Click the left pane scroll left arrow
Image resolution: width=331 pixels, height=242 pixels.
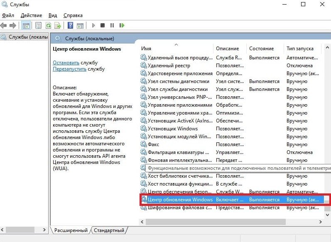tap(2, 230)
